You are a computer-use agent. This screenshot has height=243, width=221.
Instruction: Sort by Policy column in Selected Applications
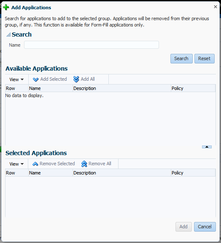(193, 173)
